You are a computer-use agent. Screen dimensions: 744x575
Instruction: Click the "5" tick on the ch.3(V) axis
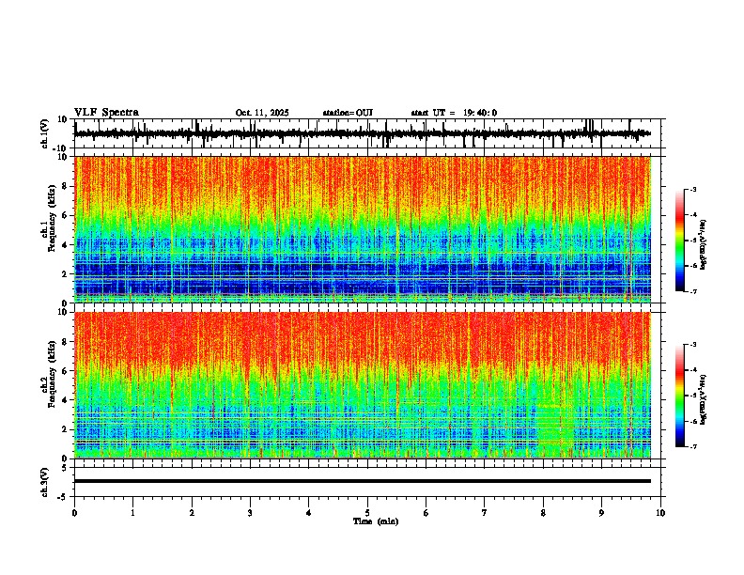[66, 467]
